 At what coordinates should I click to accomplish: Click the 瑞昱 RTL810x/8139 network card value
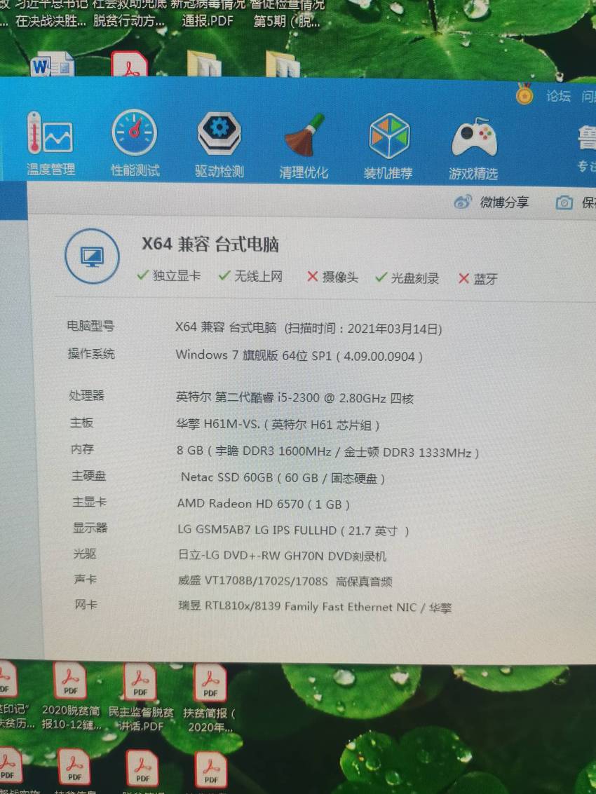tap(316, 607)
